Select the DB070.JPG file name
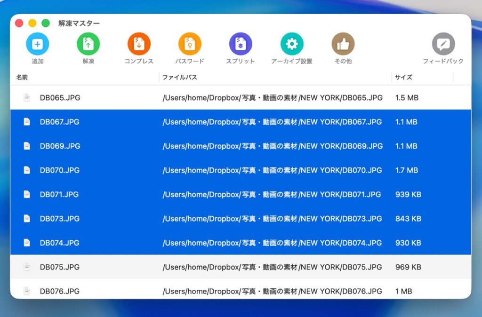This screenshot has height=317, width=482. pyautogui.click(x=60, y=170)
